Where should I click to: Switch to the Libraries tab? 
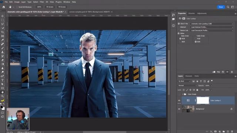tap(191, 13)
